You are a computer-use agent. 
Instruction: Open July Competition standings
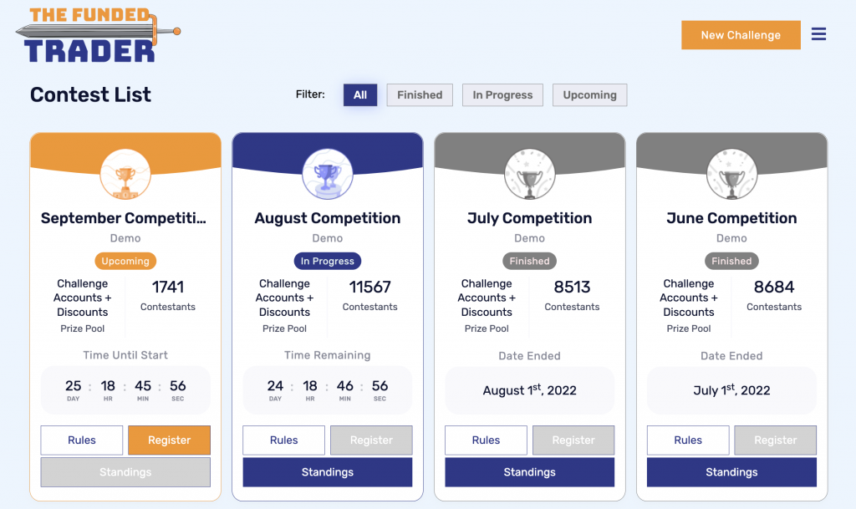(x=529, y=472)
